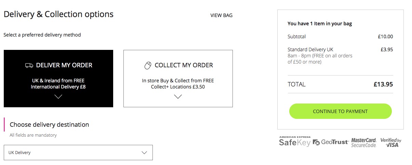Expand chevron under Deliver My Order
The height and width of the screenshot is (165, 412).
(x=58, y=97)
